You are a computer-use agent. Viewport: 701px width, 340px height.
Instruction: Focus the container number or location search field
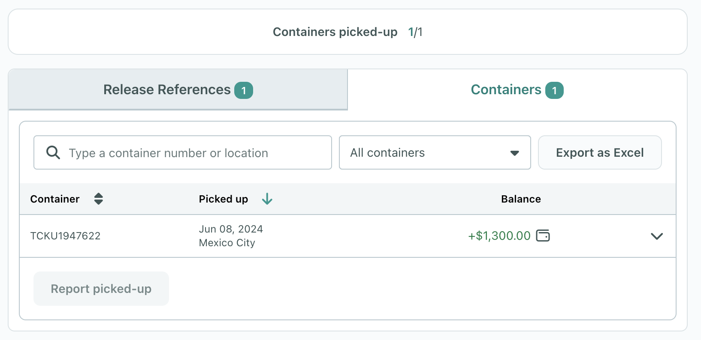pyautogui.click(x=183, y=152)
